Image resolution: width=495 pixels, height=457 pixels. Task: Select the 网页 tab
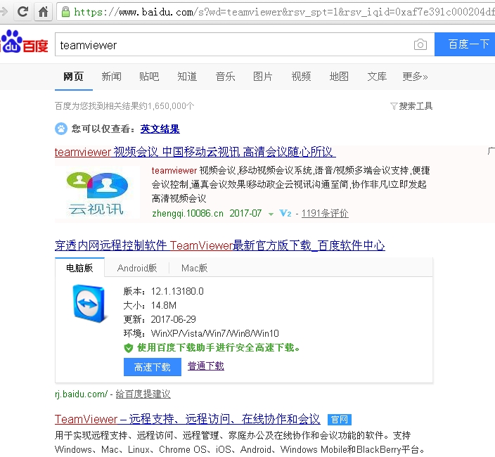74,77
